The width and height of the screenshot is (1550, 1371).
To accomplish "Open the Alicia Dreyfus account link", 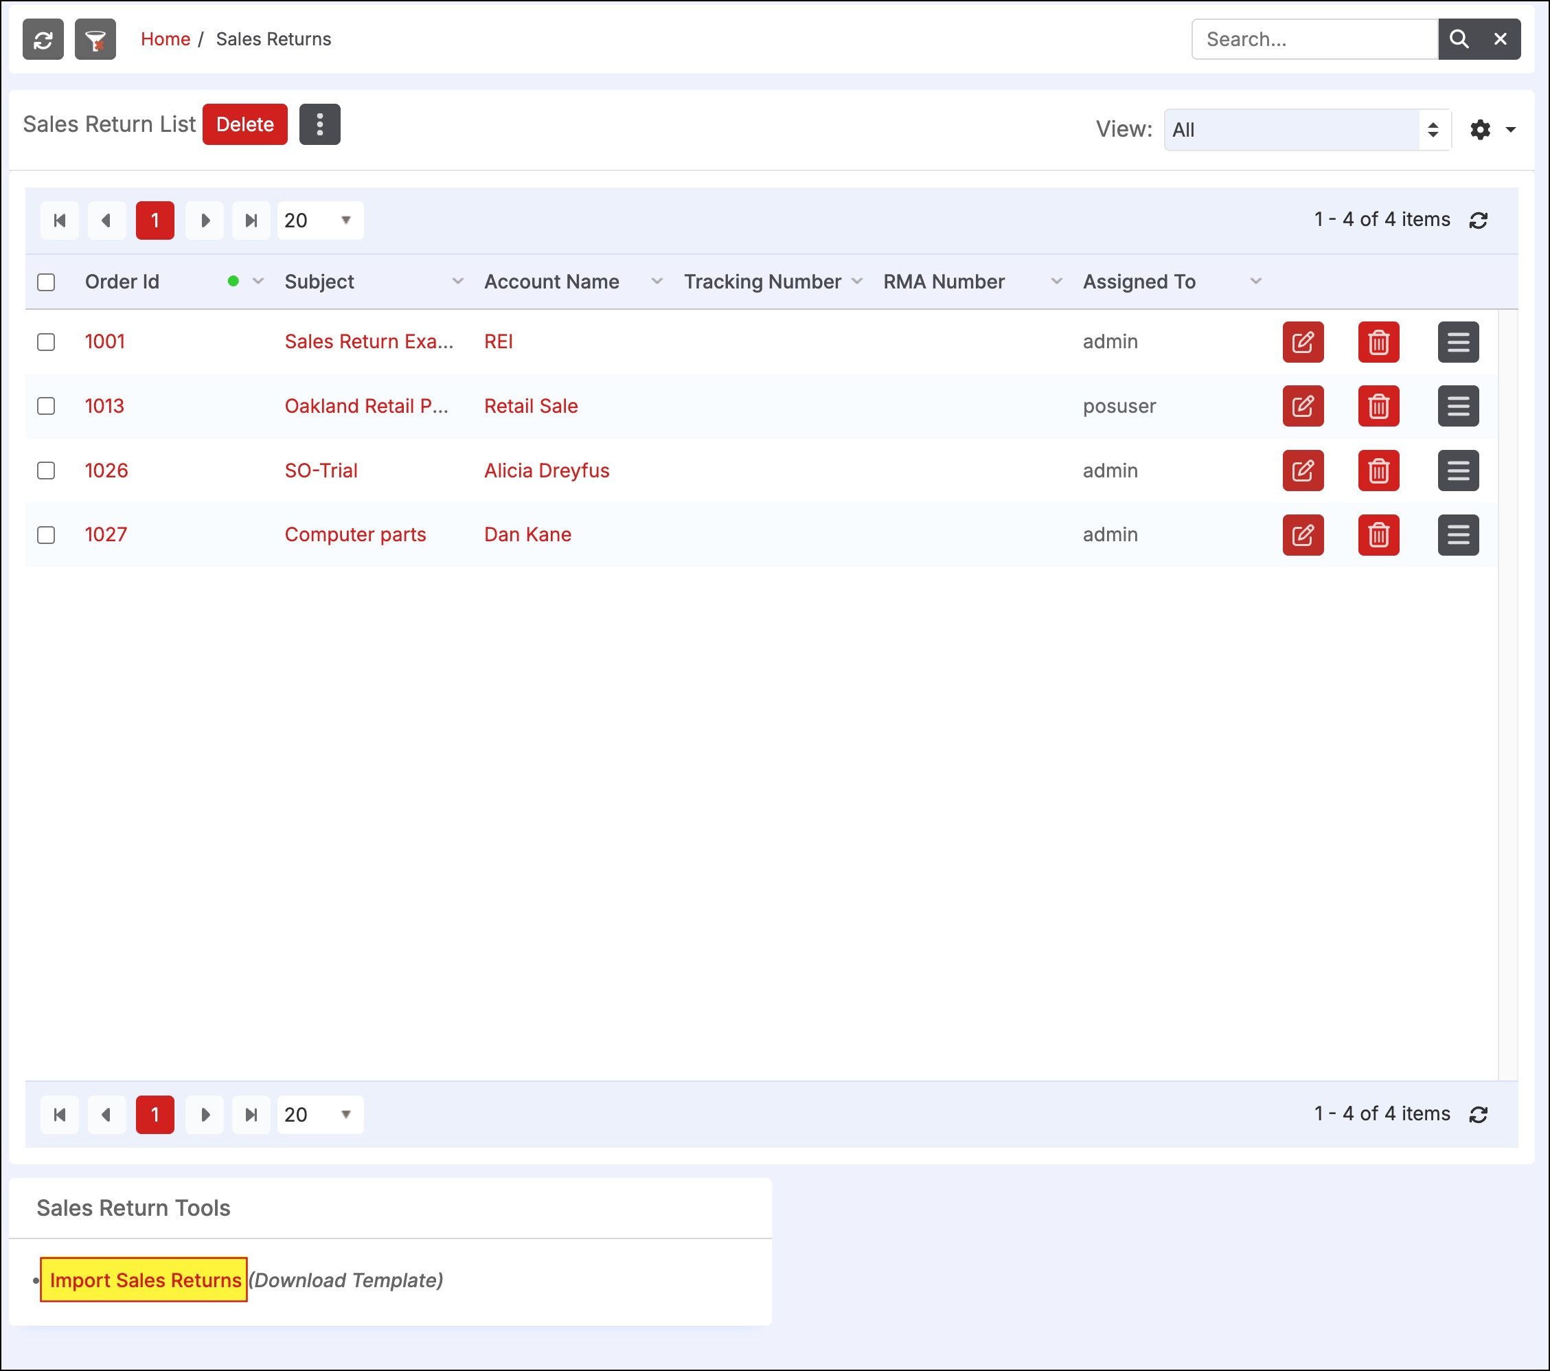I will 547,471.
